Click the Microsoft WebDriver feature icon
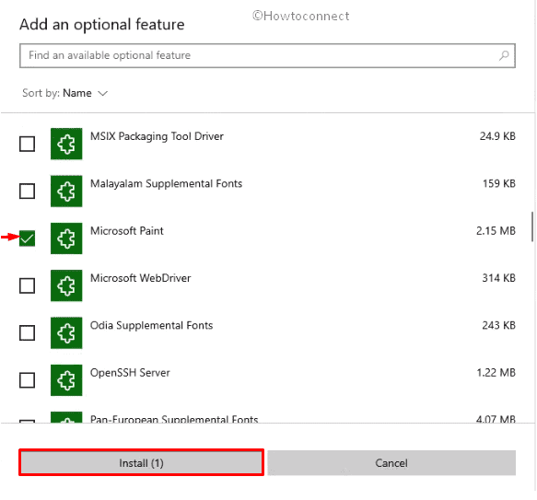537x500 pixels. tap(66, 285)
